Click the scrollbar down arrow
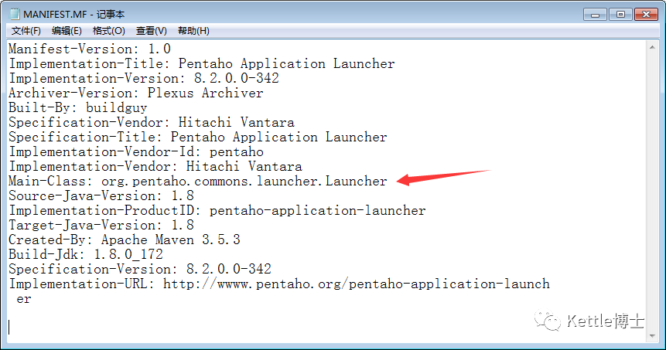Screen dimensions: 666x350 tap(652, 336)
